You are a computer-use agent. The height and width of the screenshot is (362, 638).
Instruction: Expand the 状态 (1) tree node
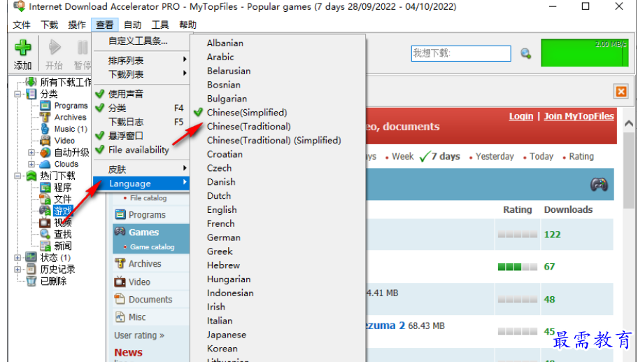pyautogui.click(x=17, y=258)
